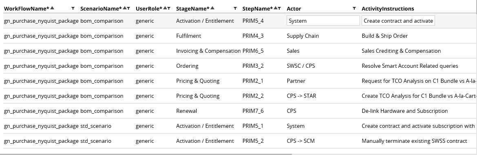This screenshot has height=155, width=477.
Task: Open the StageName column filter icon
Action: point(235,9)
